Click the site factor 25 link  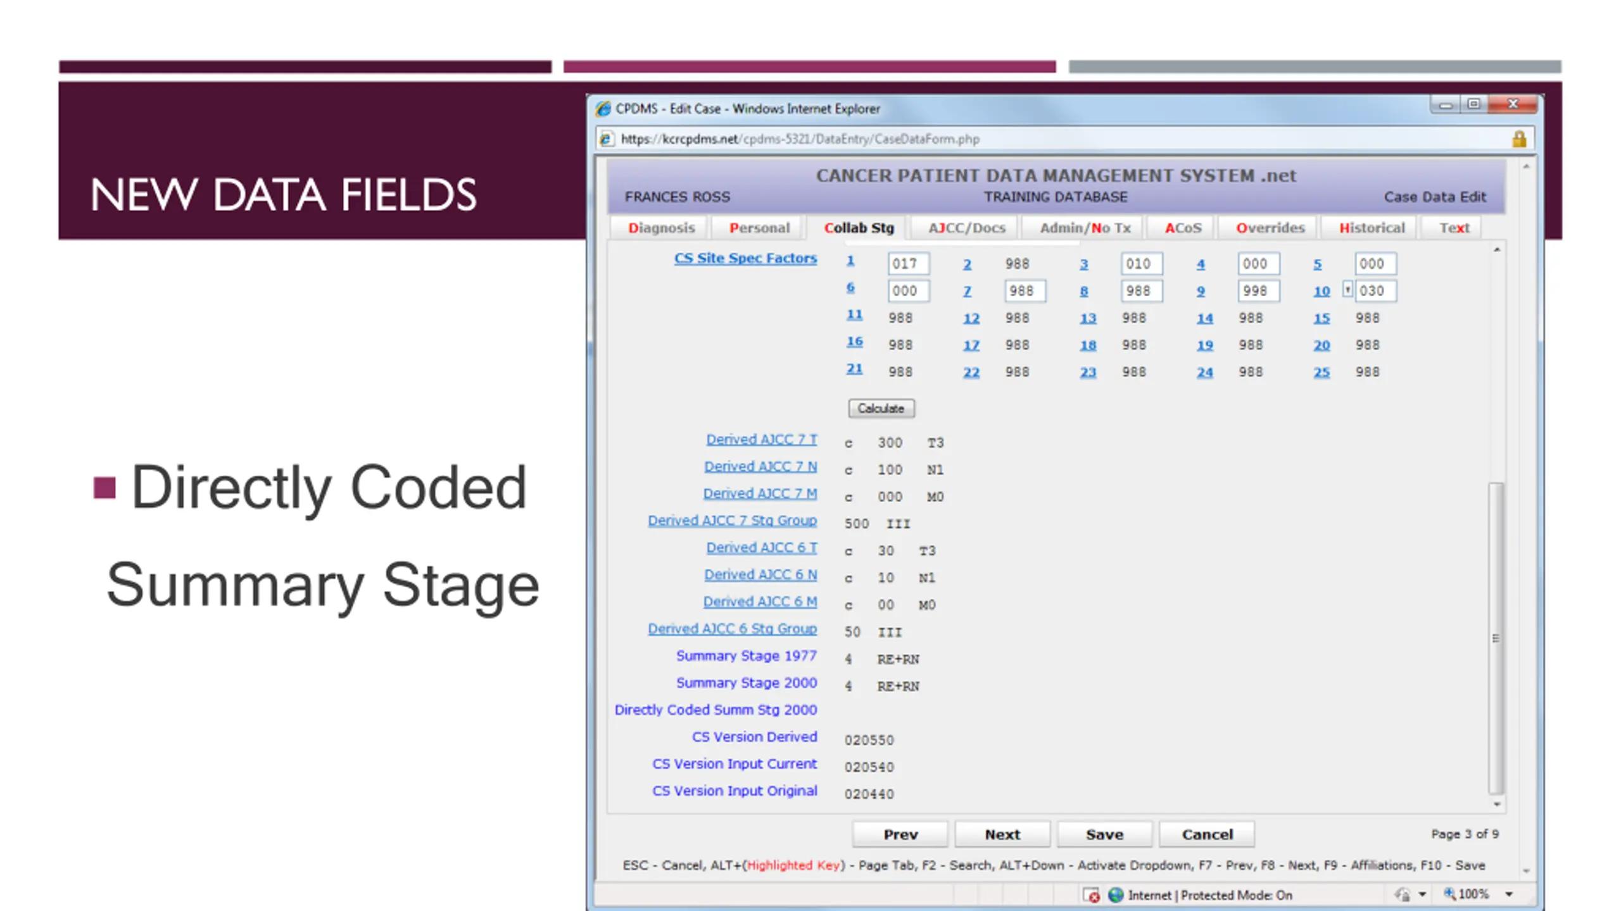click(x=1321, y=372)
